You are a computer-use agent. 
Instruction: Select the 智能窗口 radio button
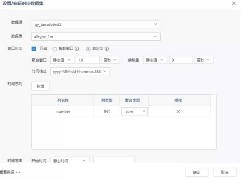point(55,49)
